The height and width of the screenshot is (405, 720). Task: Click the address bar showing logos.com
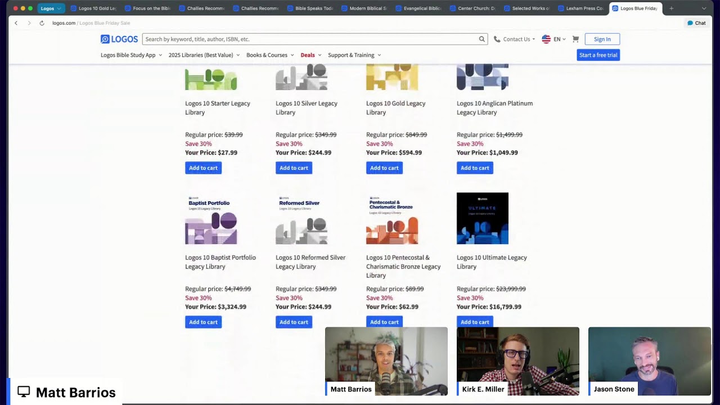(x=91, y=23)
